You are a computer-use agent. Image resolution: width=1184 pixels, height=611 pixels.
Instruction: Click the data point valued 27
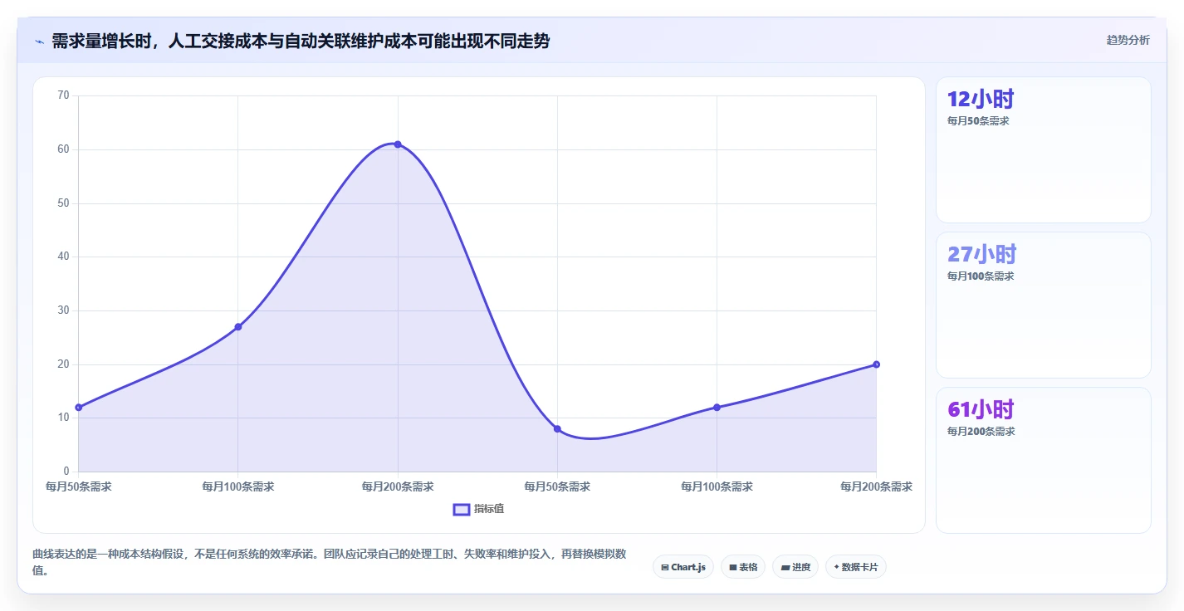[x=238, y=327]
